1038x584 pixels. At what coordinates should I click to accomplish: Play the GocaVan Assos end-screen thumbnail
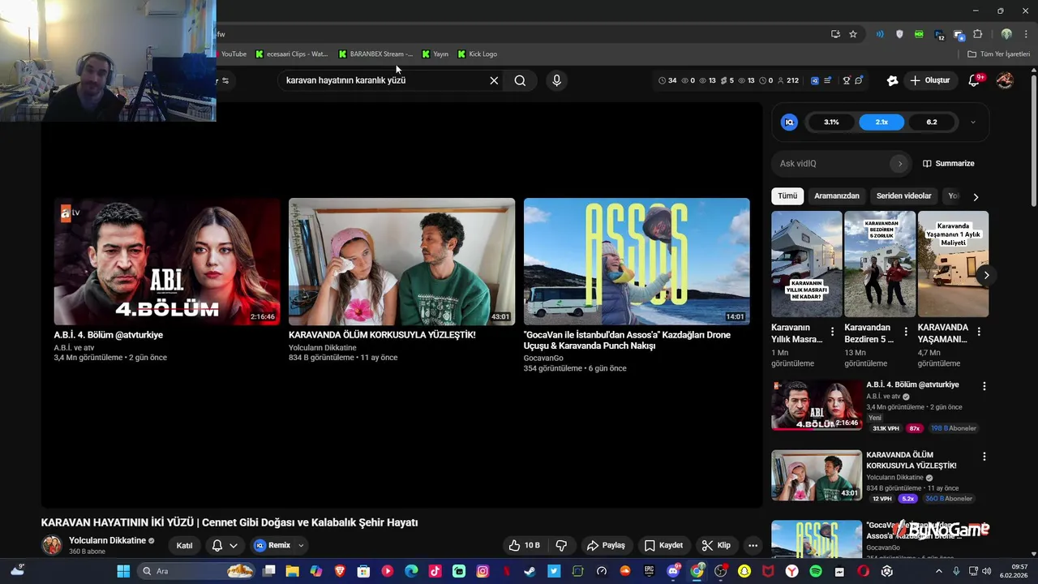[637, 261]
